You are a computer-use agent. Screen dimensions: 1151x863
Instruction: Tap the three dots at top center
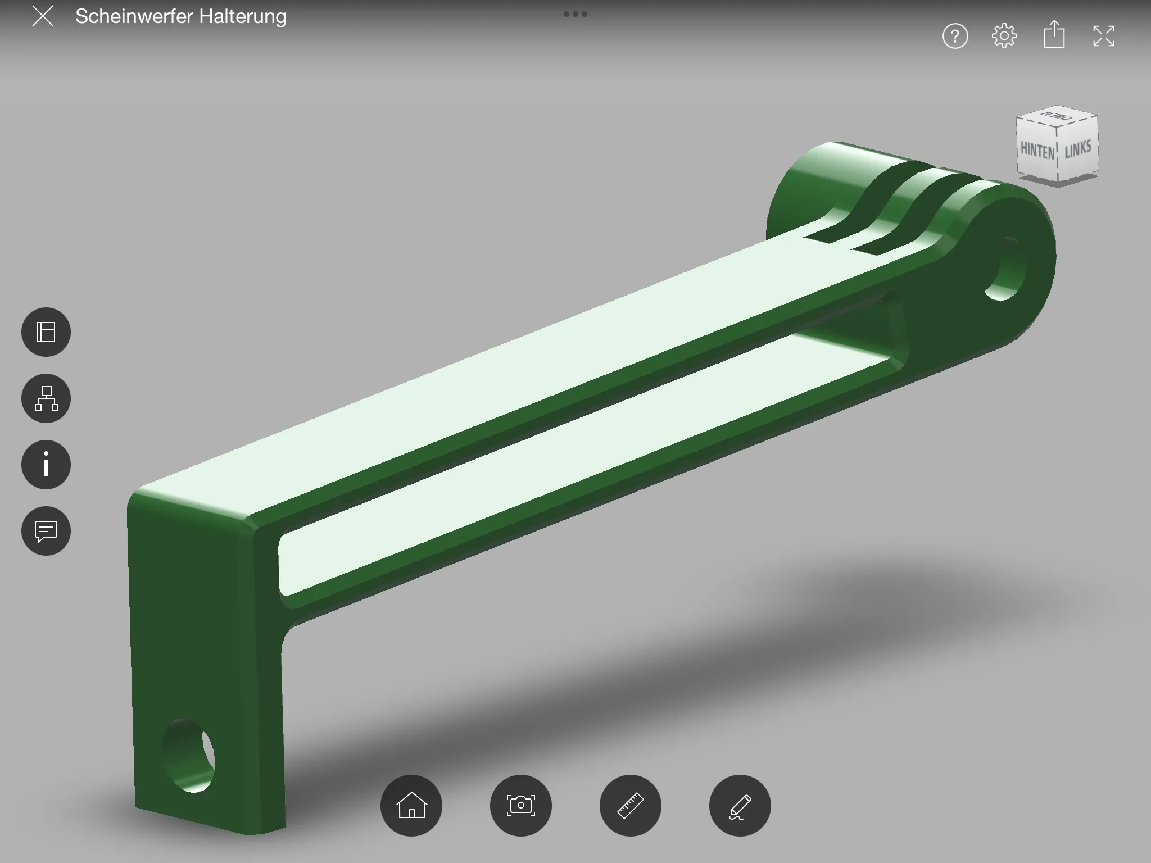tap(575, 14)
